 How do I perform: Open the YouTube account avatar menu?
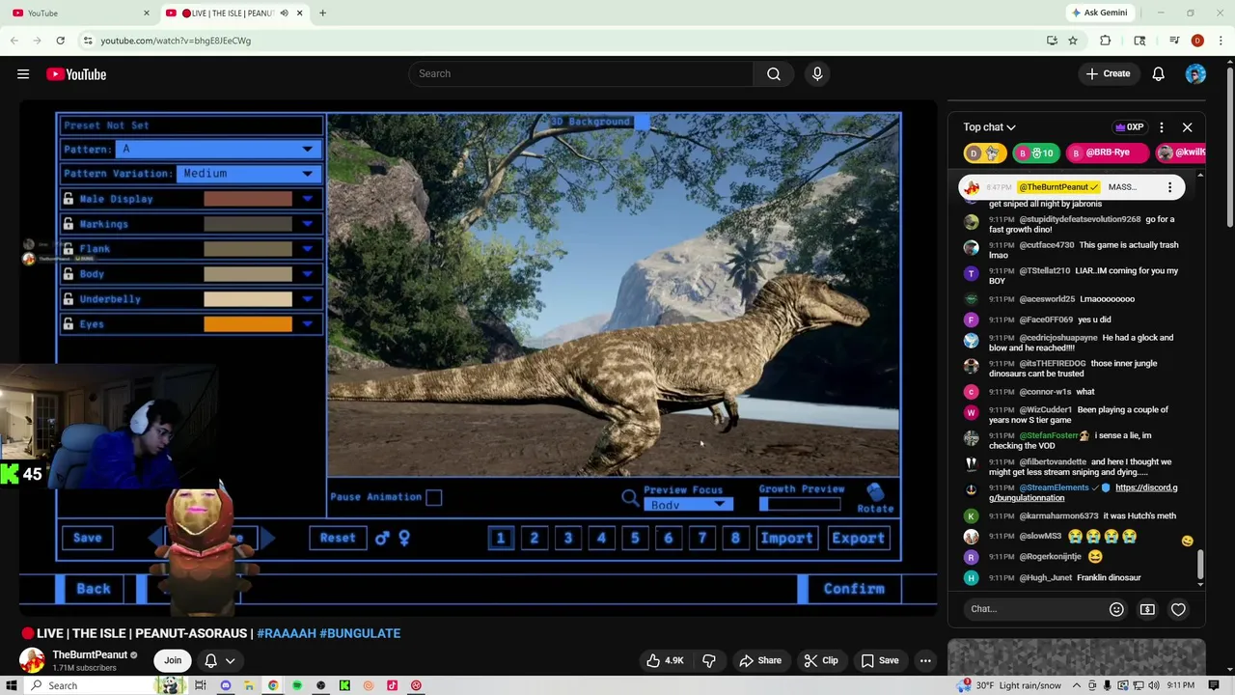tap(1195, 74)
